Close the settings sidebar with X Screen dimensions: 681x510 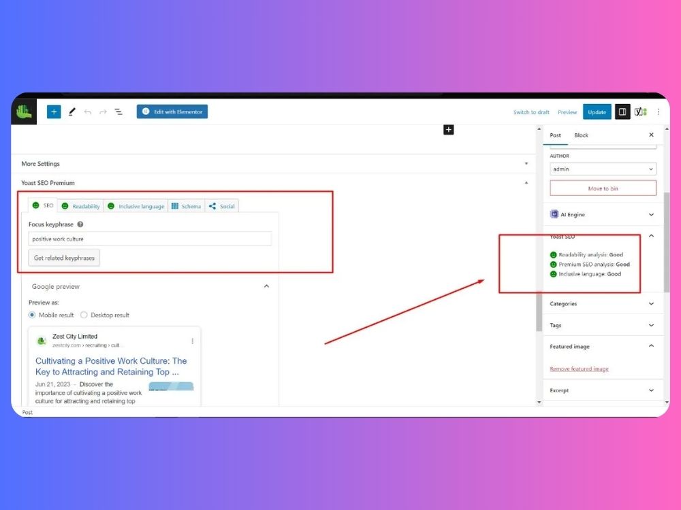click(651, 135)
